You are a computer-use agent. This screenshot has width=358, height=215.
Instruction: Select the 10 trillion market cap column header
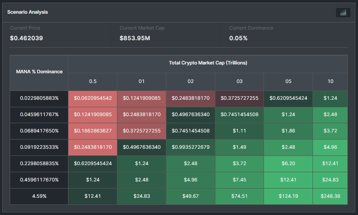point(331,82)
